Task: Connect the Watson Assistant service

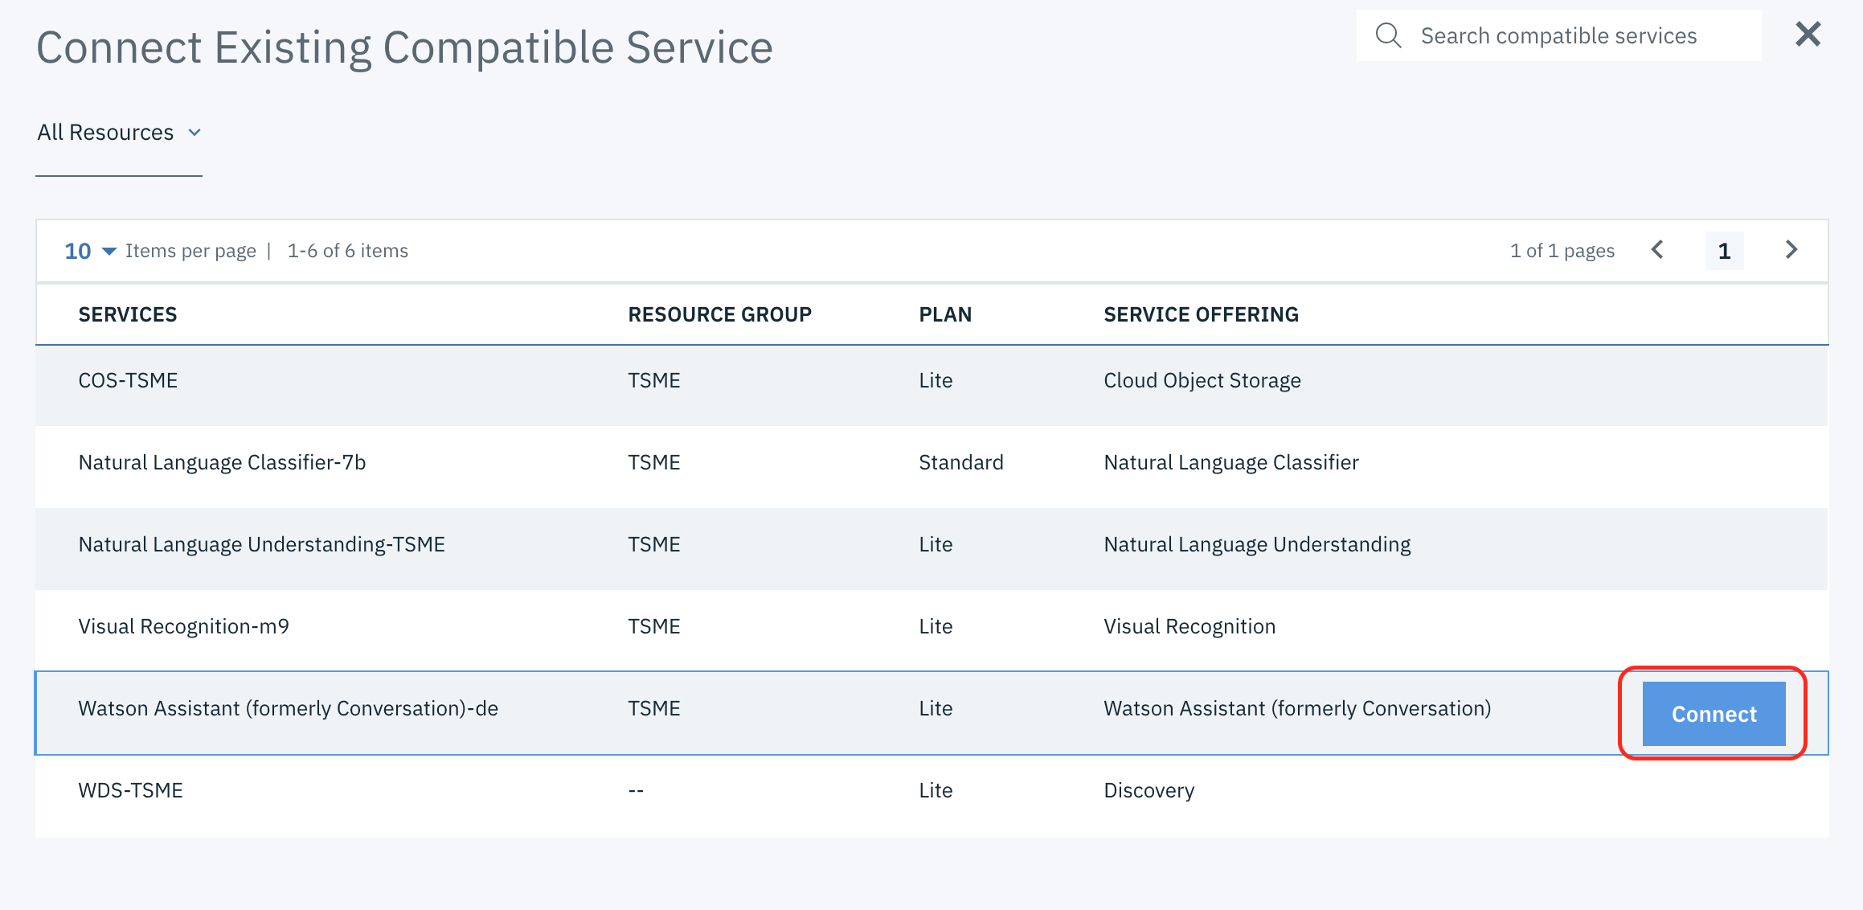Action: click(1714, 714)
